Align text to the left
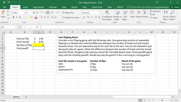Screen dimensions: 181x102 click(42, 17)
